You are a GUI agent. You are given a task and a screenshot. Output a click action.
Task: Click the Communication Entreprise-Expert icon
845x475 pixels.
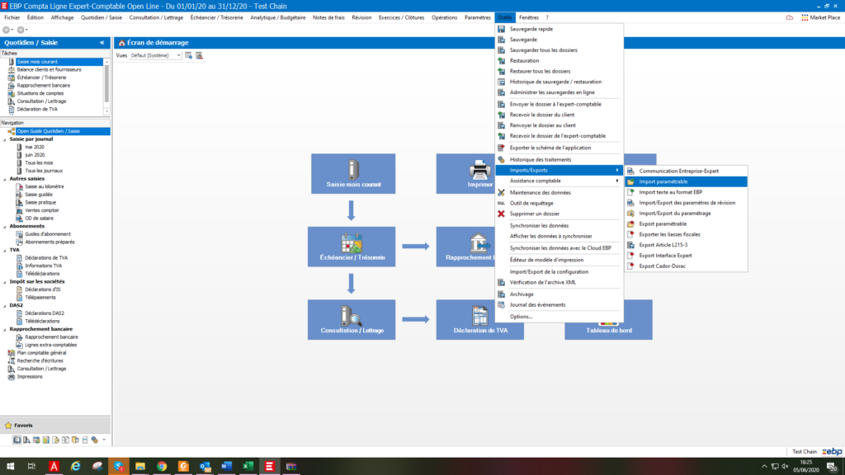point(630,171)
